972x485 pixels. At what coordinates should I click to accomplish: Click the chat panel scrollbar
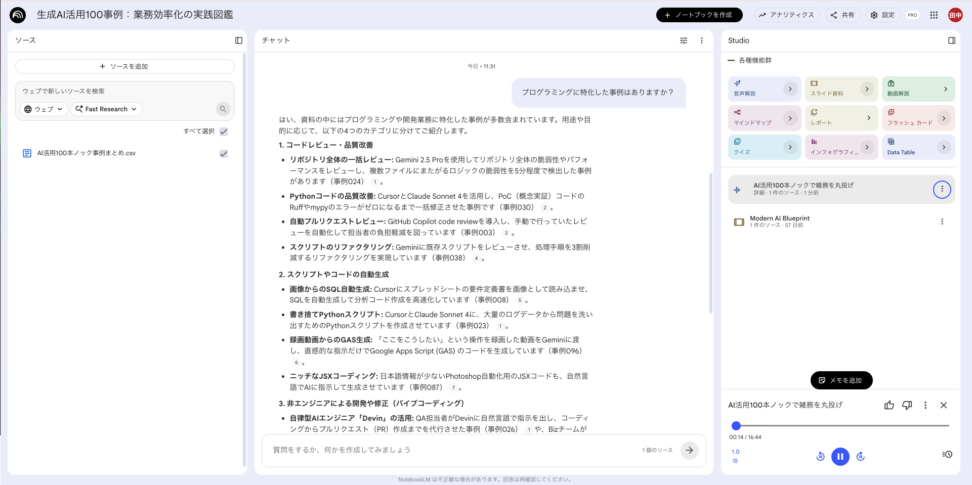coord(710,243)
